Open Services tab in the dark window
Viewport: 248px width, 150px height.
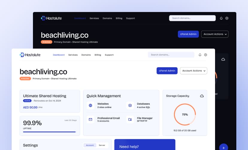(94, 18)
